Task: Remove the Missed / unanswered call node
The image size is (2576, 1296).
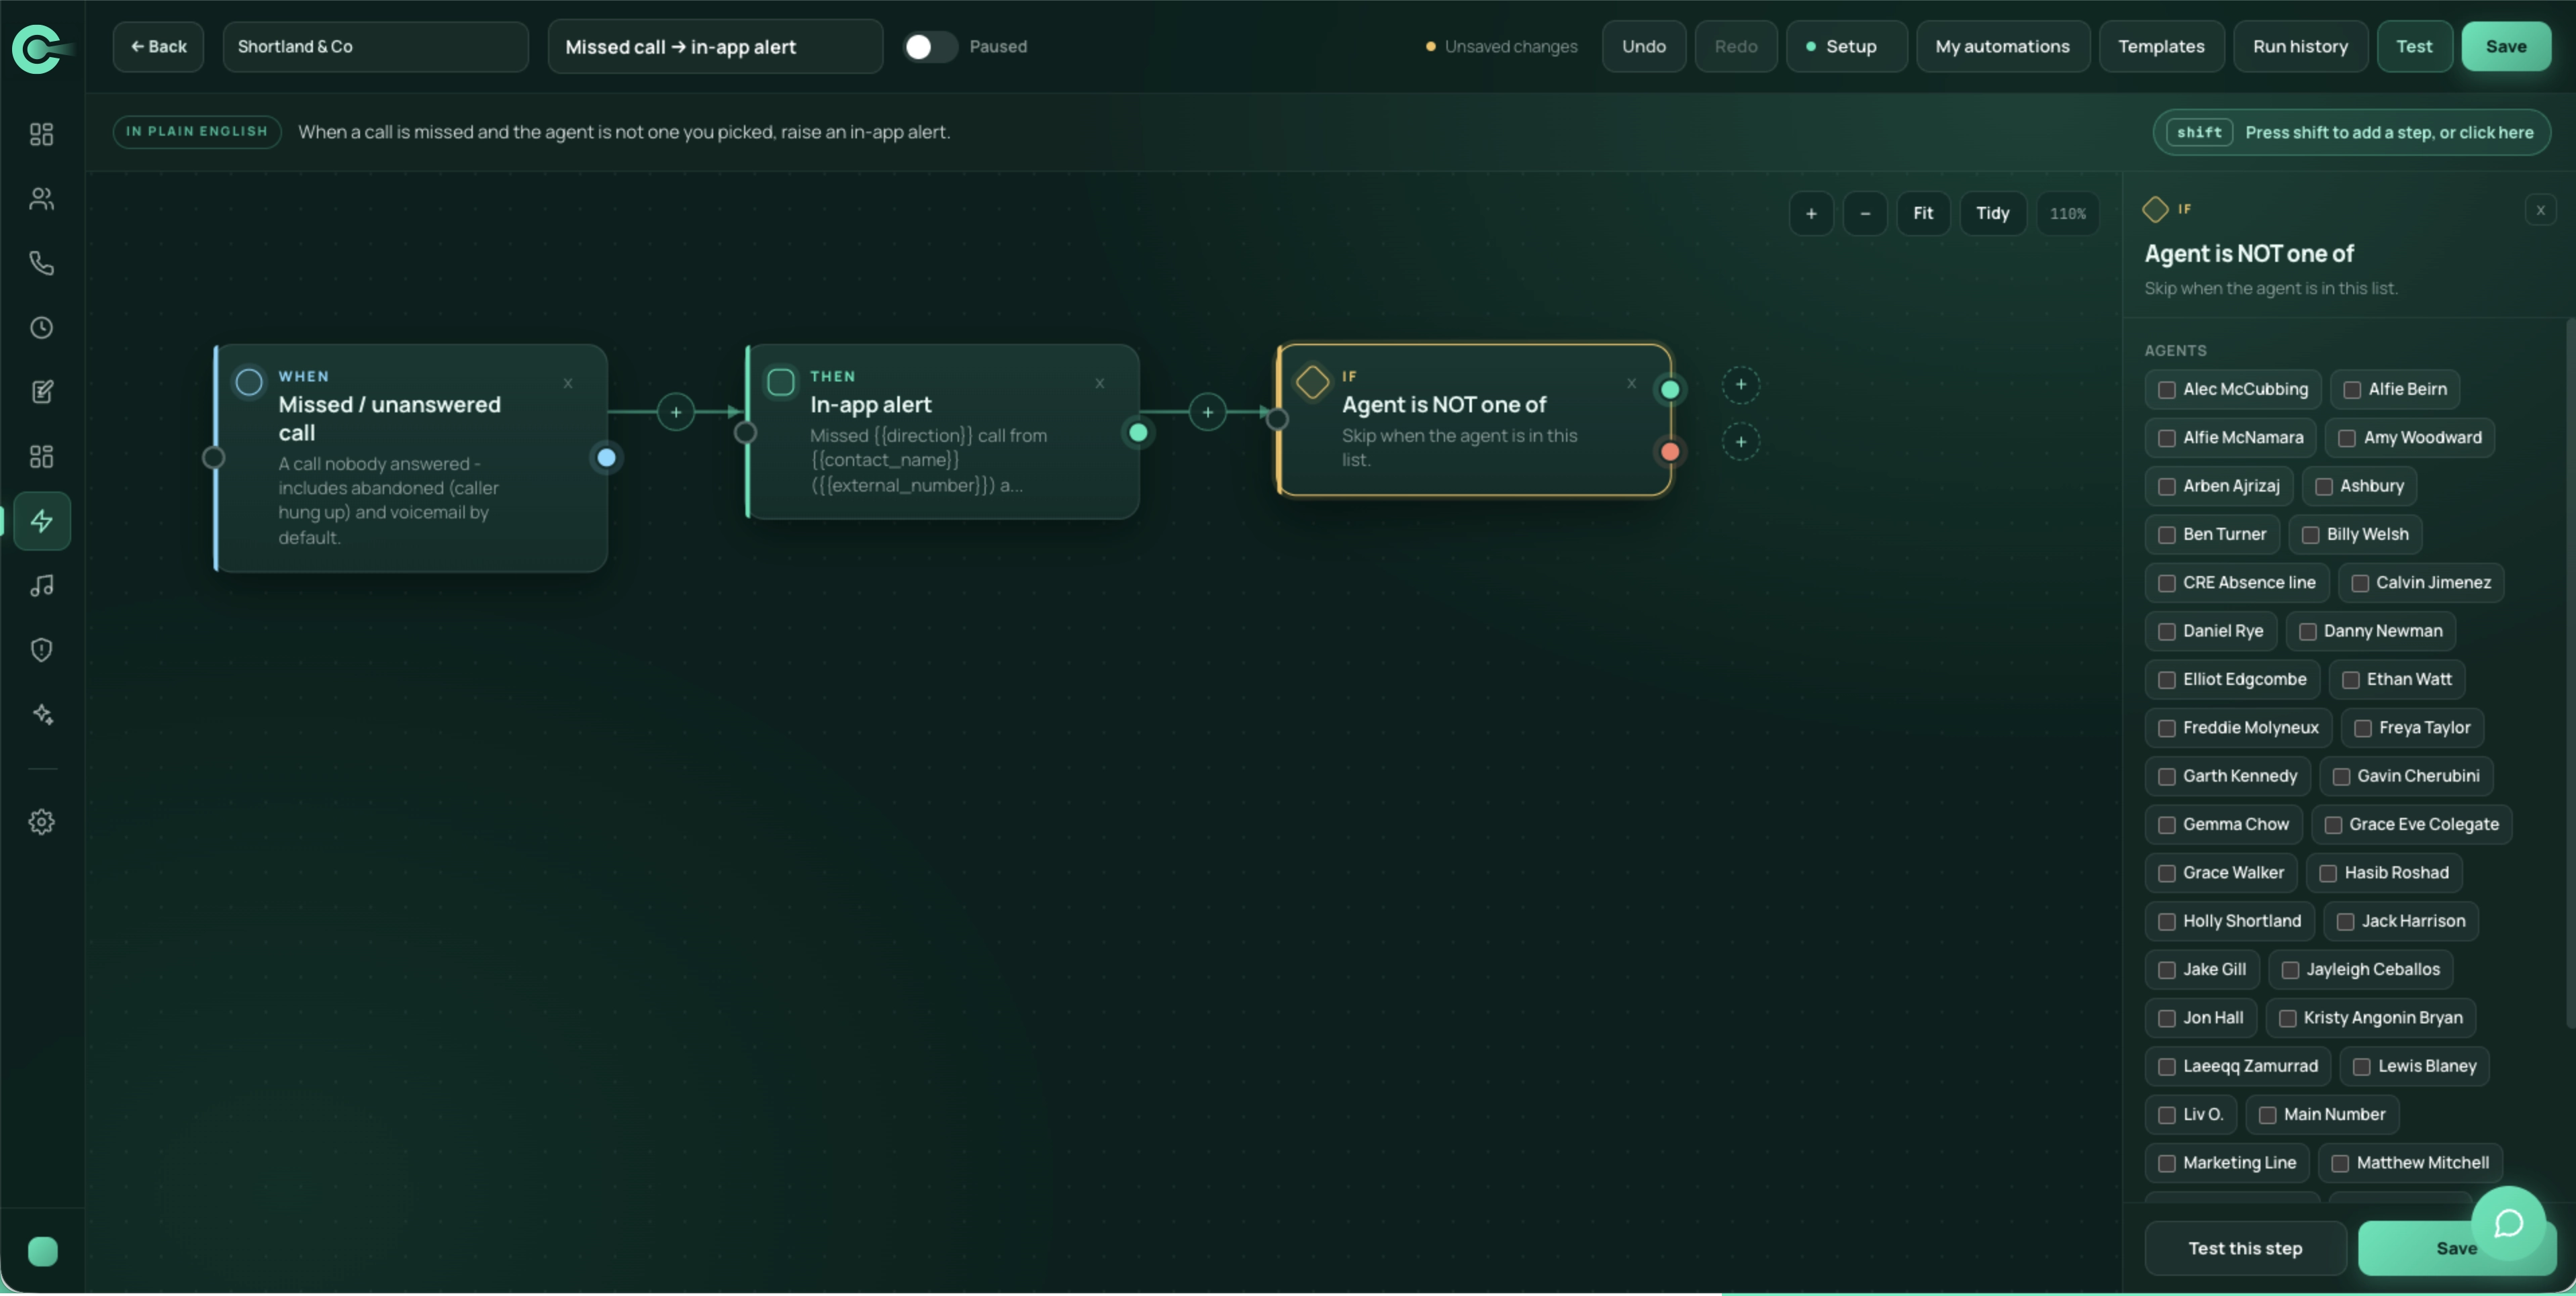Action: coord(568,383)
